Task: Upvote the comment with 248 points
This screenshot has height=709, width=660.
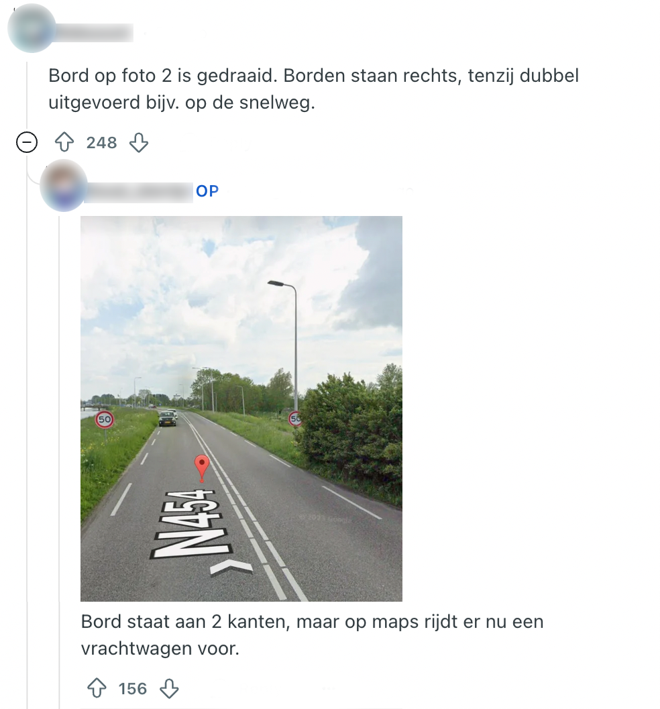Action: [64, 142]
